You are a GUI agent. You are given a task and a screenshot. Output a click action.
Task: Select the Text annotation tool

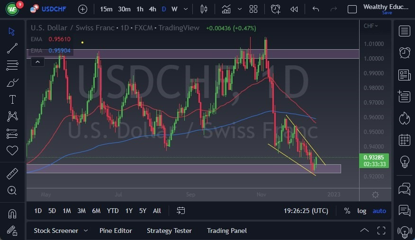pyautogui.click(x=12, y=99)
